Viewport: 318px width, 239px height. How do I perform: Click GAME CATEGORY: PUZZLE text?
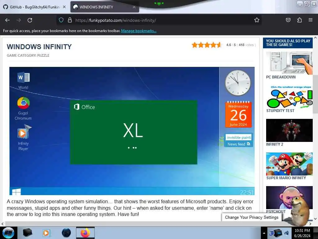click(28, 55)
